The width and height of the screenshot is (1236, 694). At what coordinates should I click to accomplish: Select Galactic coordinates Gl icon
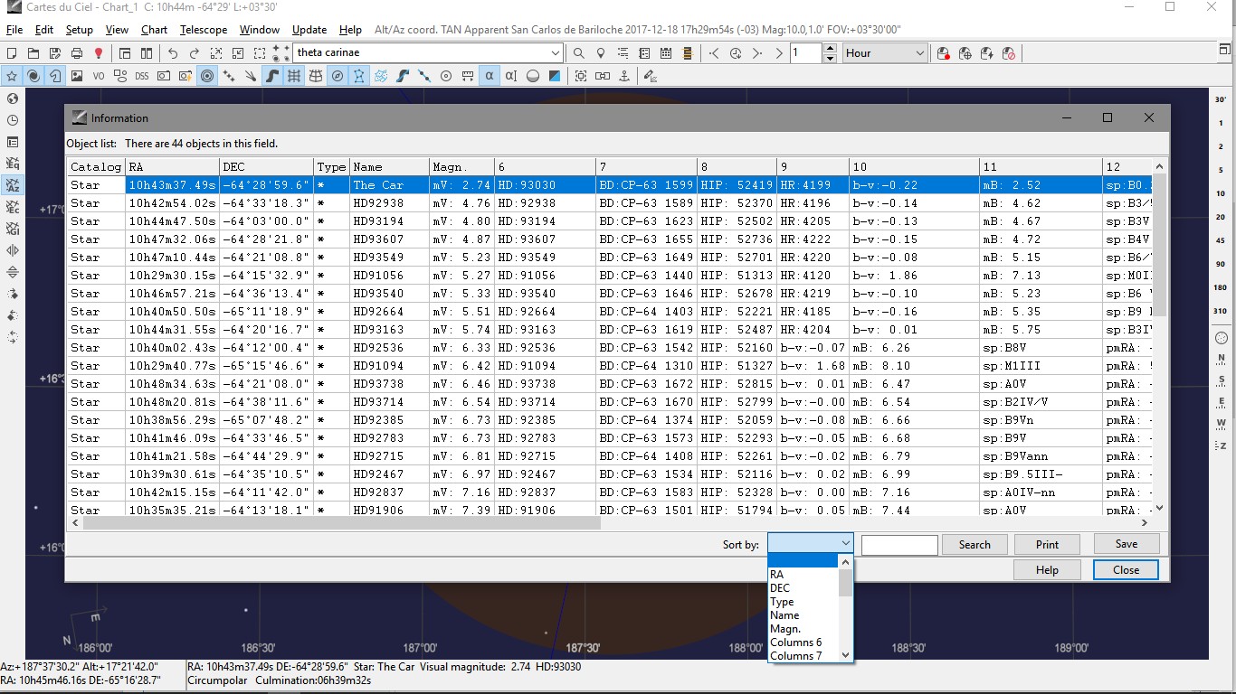[x=13, y=229]
